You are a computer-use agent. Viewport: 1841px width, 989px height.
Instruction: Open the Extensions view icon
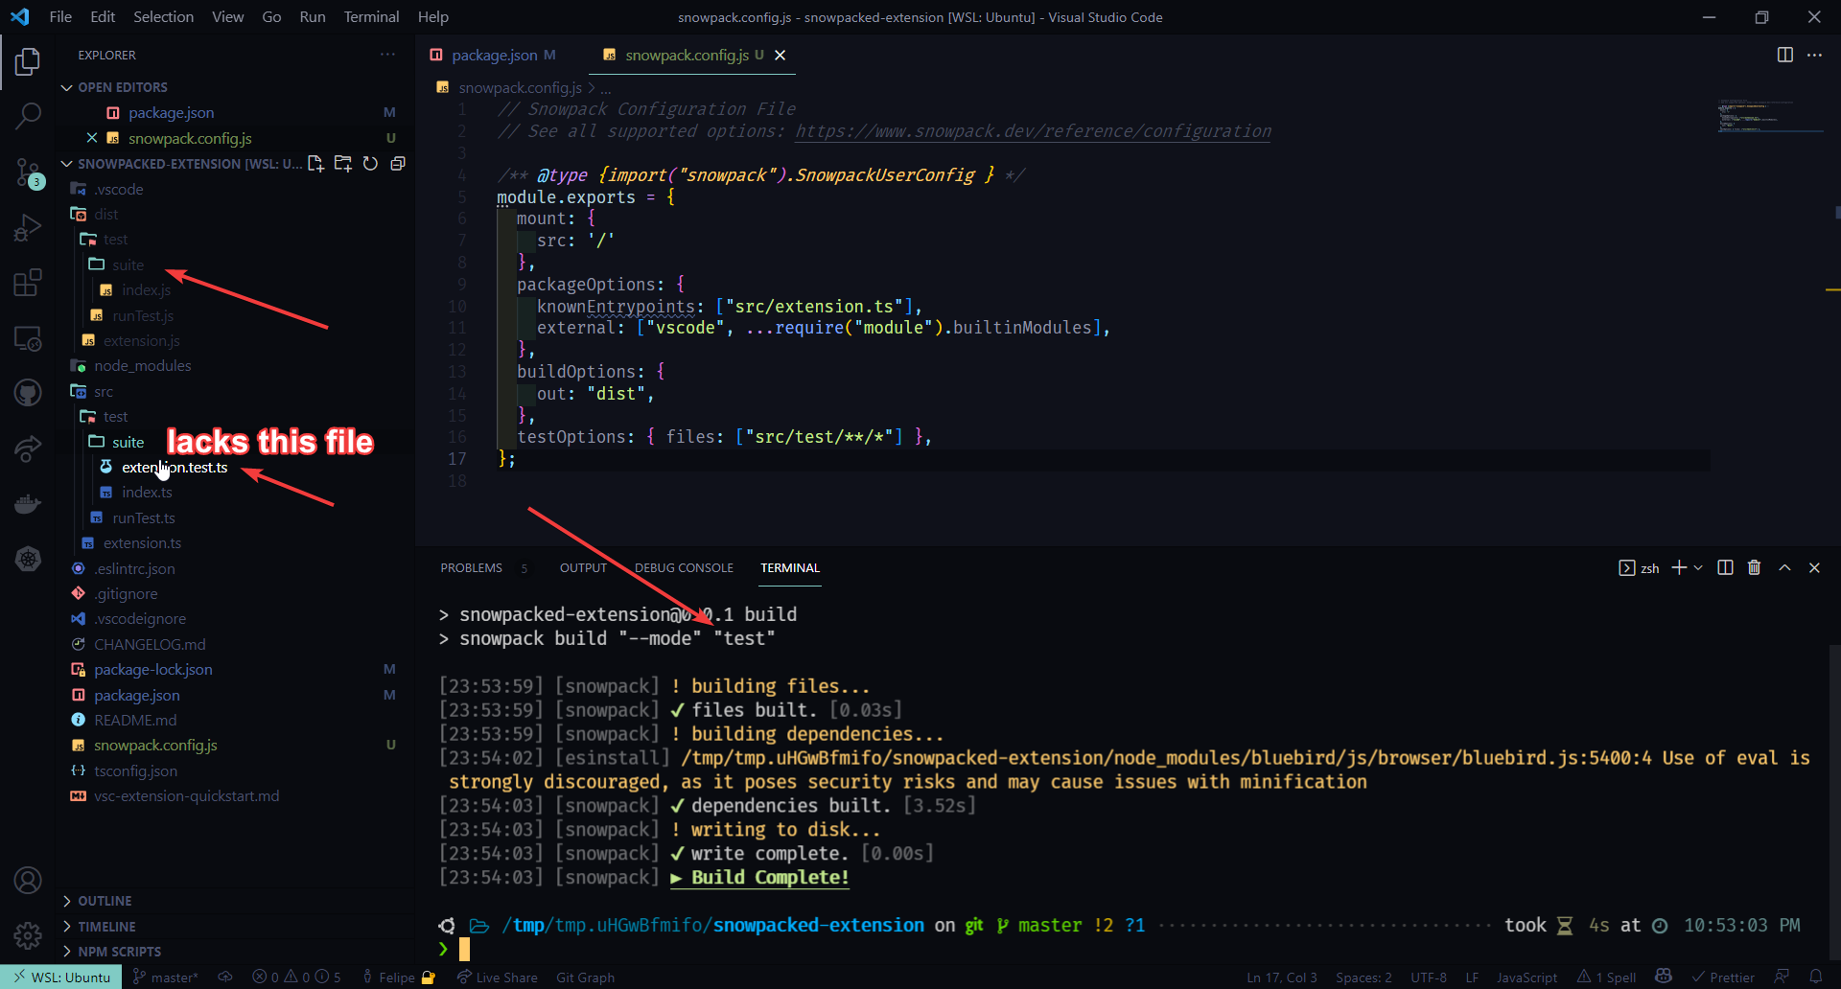click(28, 283)
